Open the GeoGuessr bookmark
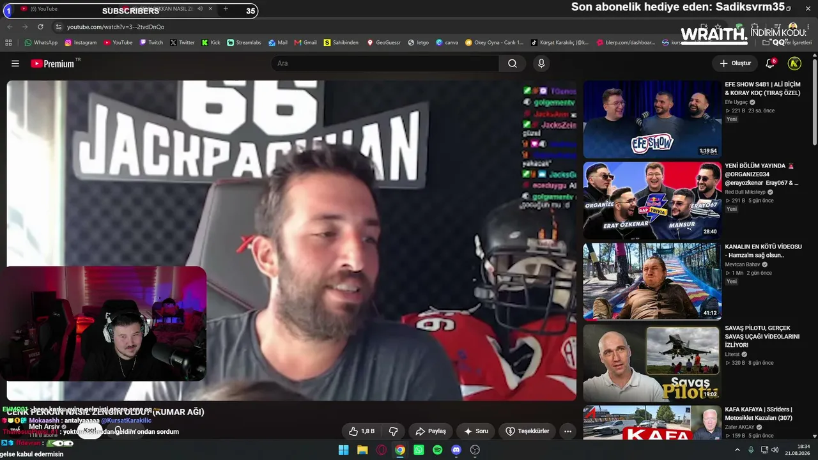818x460 pixels. pos(383,43)
